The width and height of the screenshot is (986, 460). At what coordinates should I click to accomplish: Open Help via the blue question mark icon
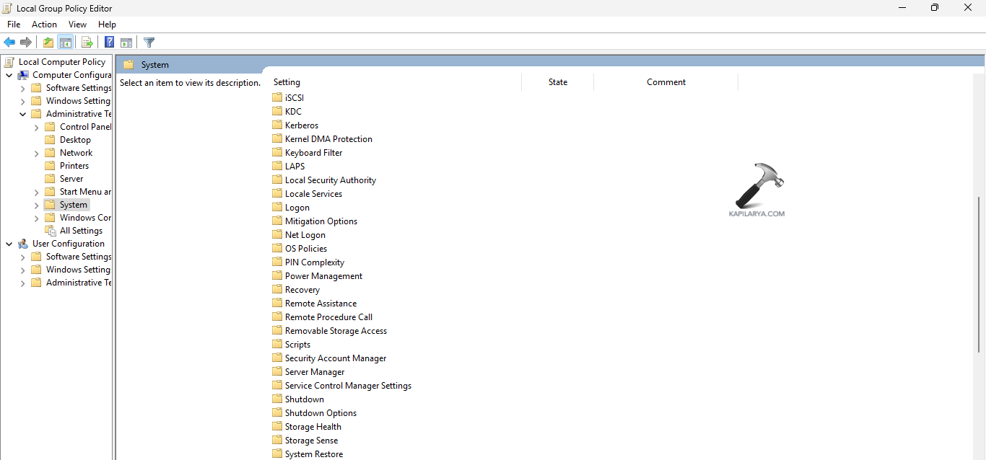[x=109, y=43]
